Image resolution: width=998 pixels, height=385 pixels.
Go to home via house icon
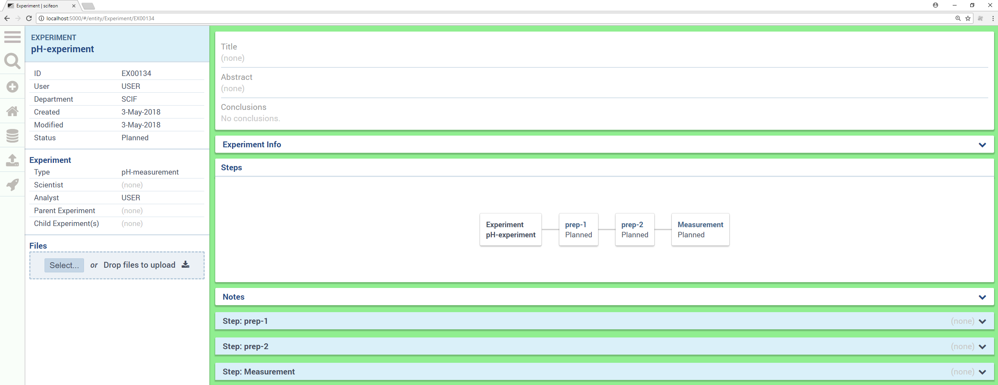(12, 111)
